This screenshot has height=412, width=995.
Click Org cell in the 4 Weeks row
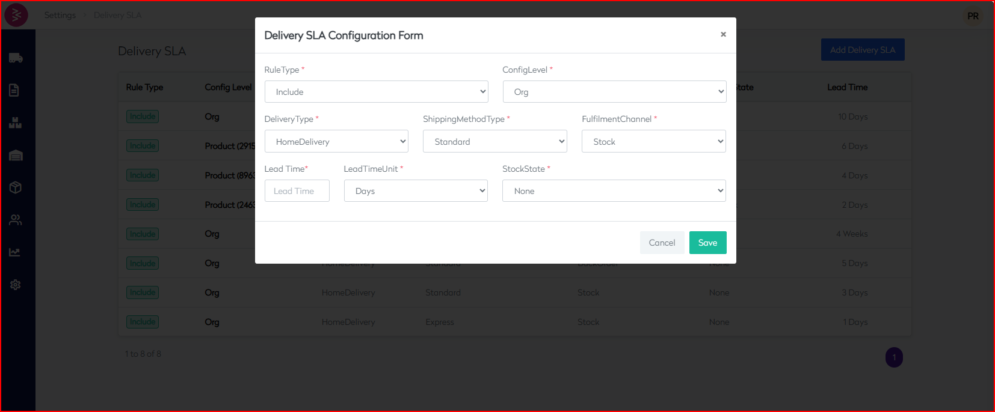click(x=212, y=234)
